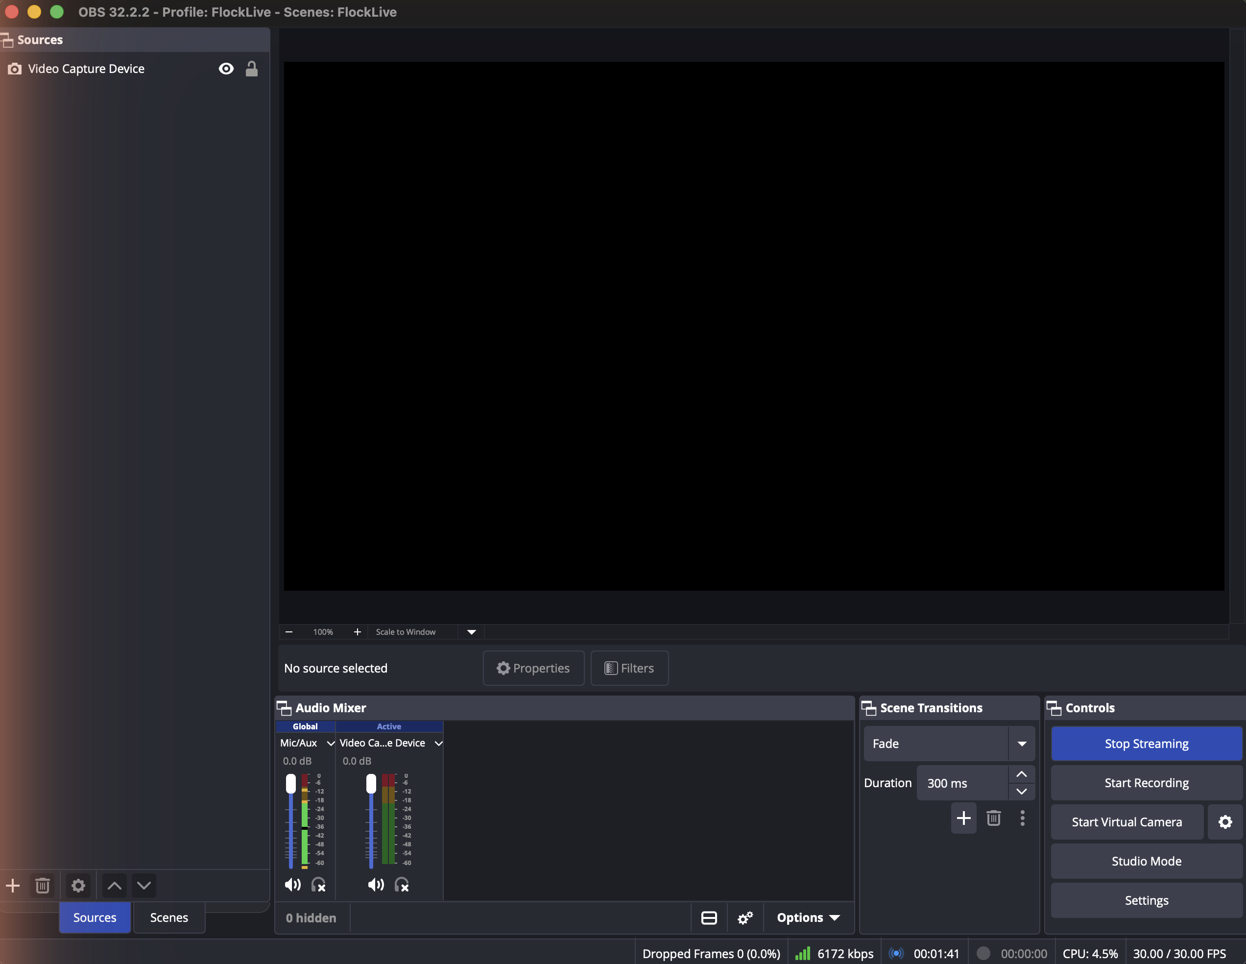Toggle monitoring headphone icon for Mic/Aux

318,885
